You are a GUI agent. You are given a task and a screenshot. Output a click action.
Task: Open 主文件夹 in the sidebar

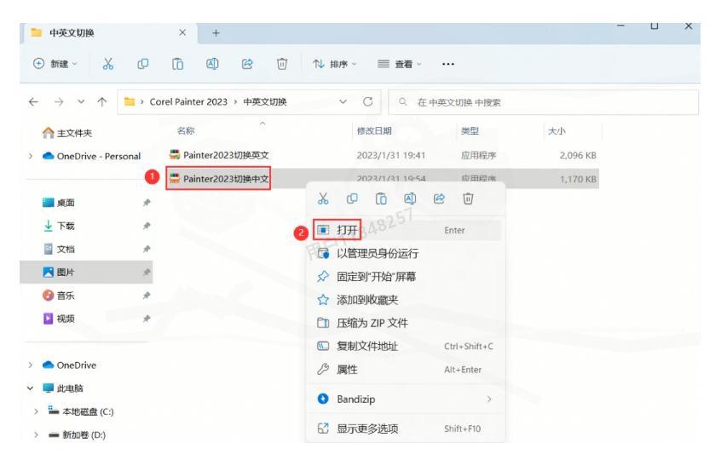(67, 133)
